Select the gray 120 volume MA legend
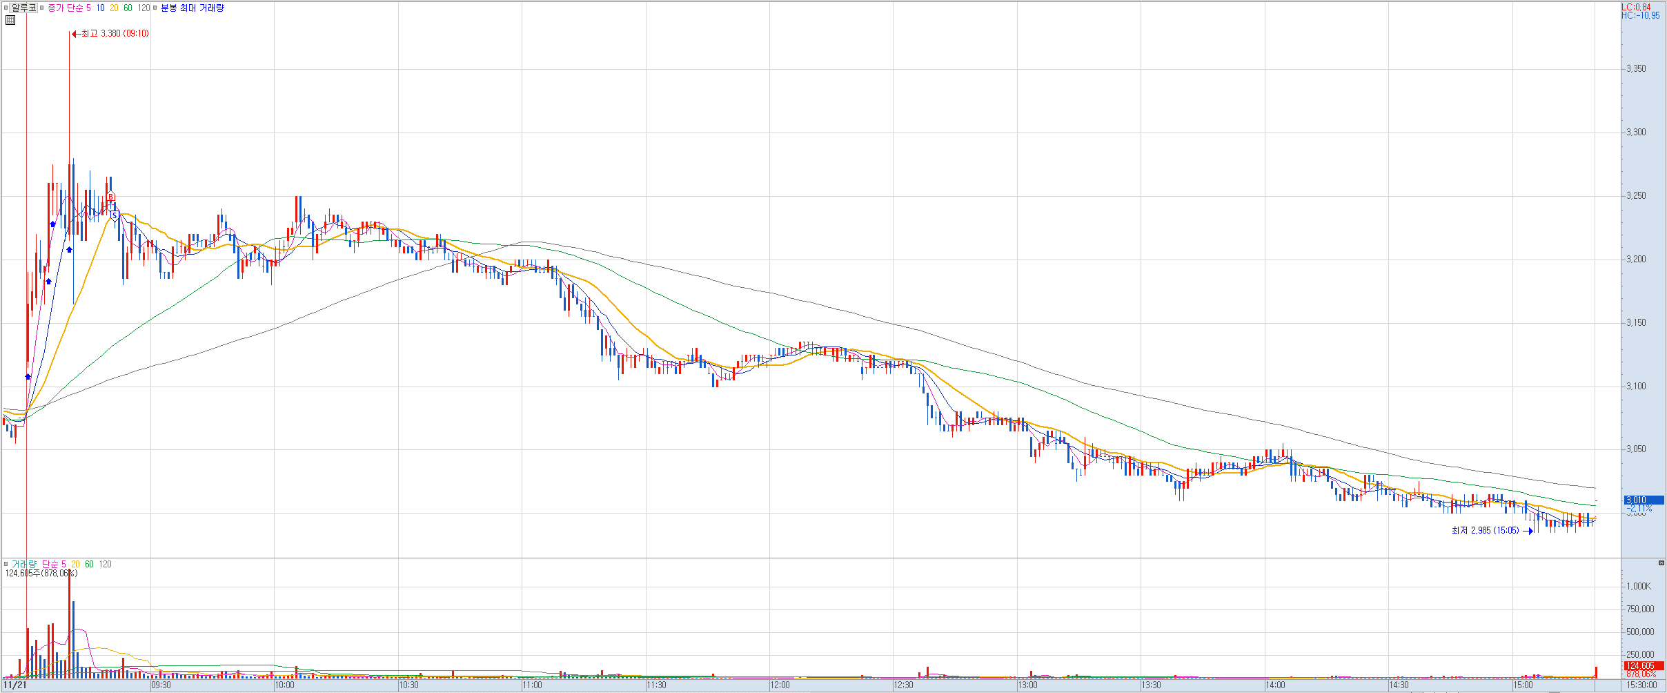Viewport: 1667px width, 693px height. 105,565
